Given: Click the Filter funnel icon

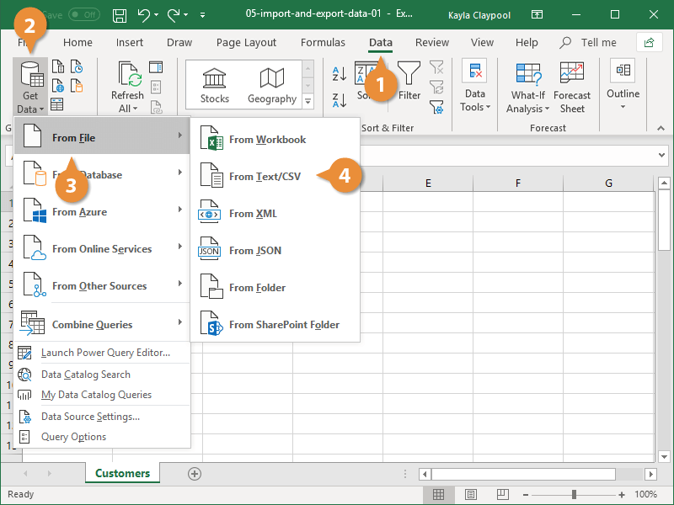Looking at the screenshot, I should 409,76.
